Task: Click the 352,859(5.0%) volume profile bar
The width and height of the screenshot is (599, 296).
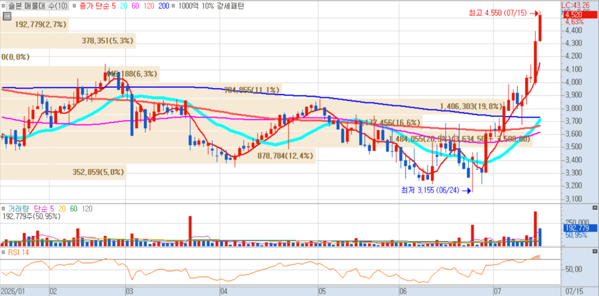Action: tap(63, 172)
